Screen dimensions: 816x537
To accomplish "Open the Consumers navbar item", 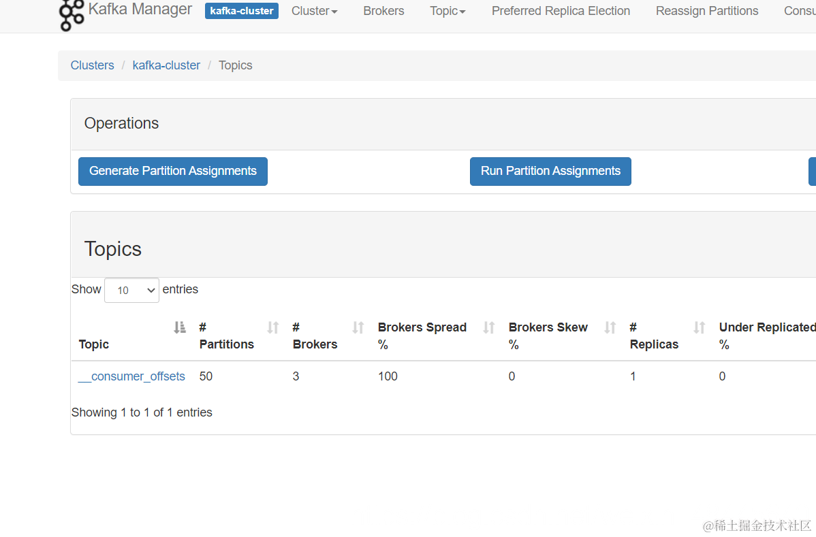I will [x=800, y=11].
